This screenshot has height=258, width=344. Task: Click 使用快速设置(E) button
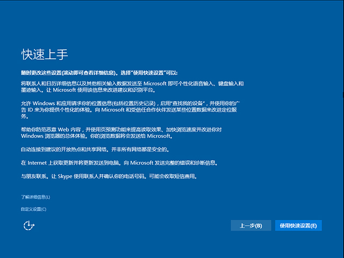[x=298, y=226]
